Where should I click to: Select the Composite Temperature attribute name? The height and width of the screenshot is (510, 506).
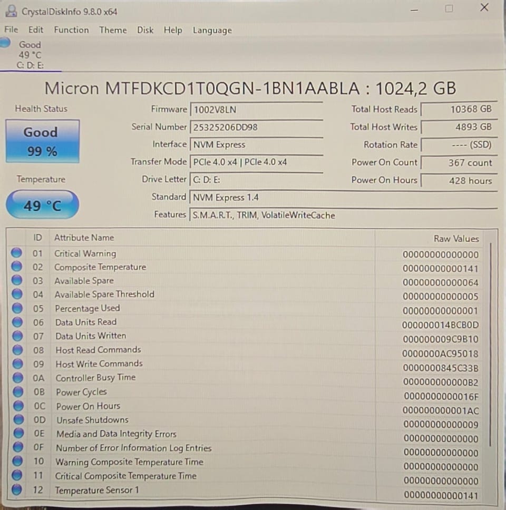(x=100, y=267)
